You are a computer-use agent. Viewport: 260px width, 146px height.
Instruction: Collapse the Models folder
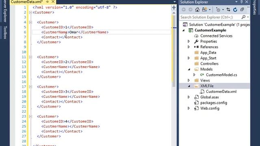[x=189, y=69]
